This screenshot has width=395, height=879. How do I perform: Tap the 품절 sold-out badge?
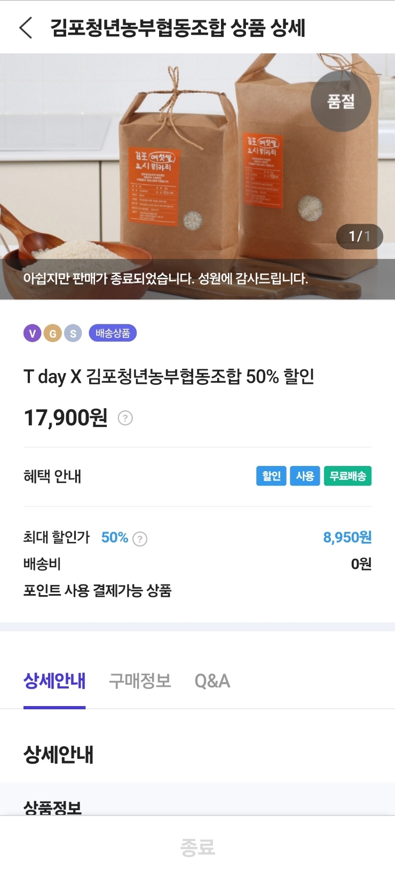pyautogui.click(x=341, y=101)
